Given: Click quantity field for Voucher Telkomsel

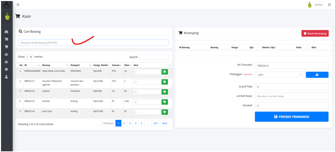Looking at the screenshot, I should point(147,82).
